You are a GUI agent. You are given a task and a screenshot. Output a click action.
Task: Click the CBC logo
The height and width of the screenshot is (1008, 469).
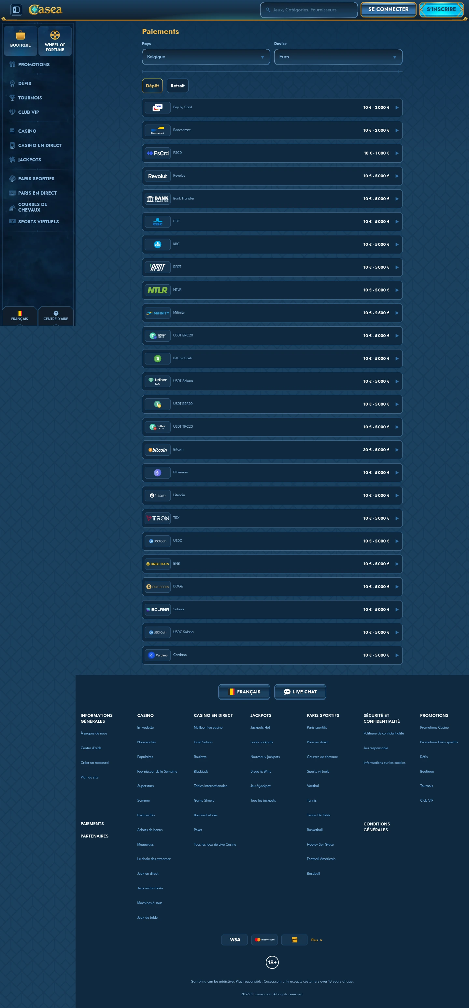pos(158,221)
